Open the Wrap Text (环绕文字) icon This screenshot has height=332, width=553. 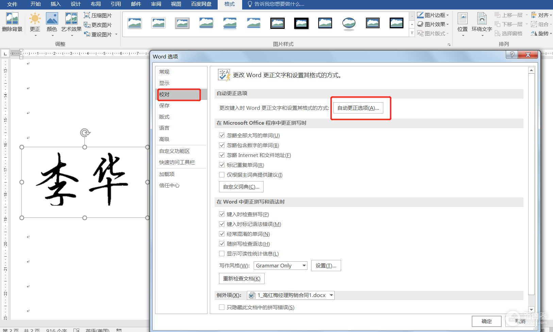[x=482, y=19]
